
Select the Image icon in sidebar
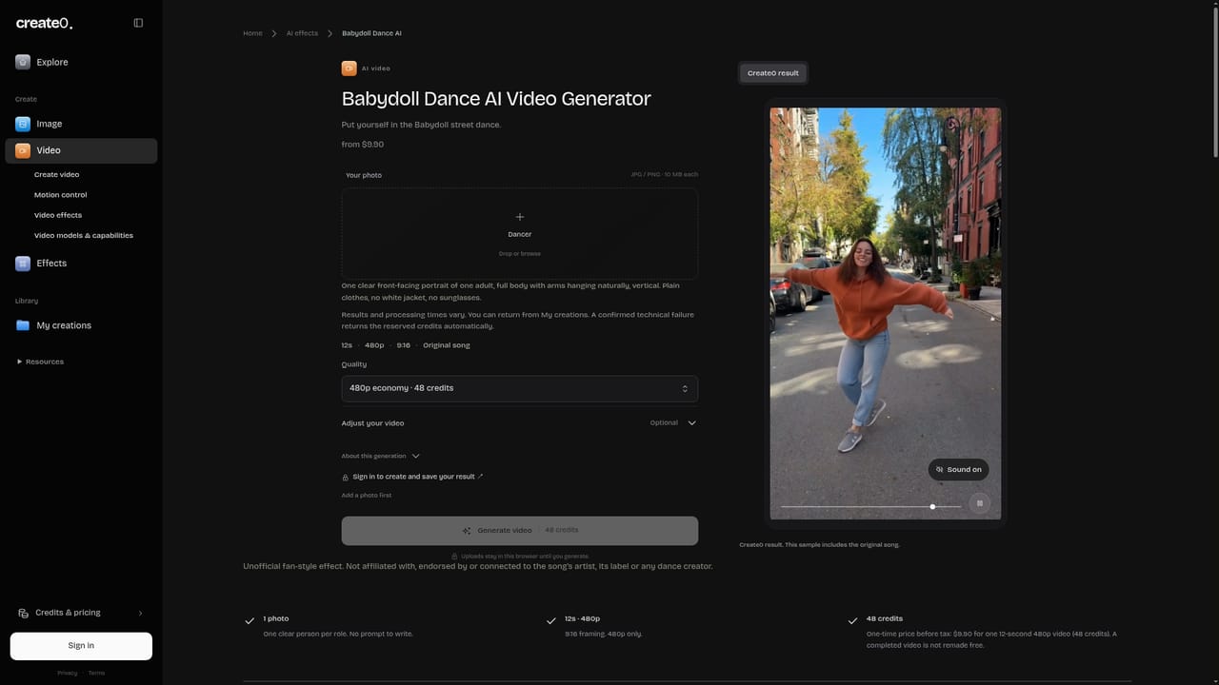point(23,124)
